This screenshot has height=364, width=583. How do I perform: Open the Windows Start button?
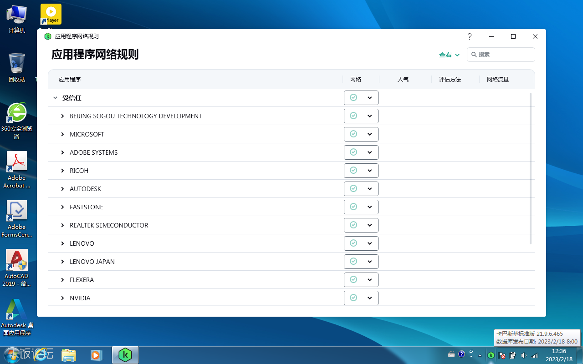[x=13, y=354]
